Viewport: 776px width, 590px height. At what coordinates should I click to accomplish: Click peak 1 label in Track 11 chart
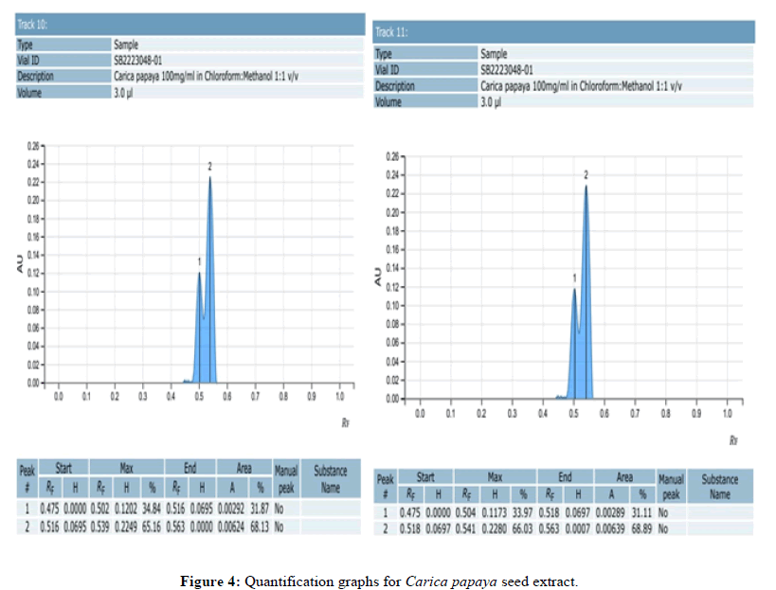tap(574, 277)
